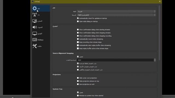Click the System Tray group heading

click(x=57, y=89)
